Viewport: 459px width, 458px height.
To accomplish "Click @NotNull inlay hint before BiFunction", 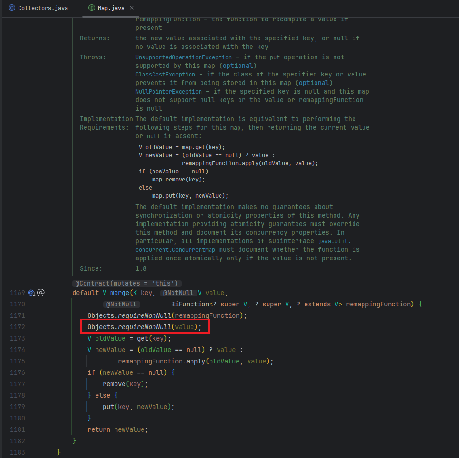I will [121, 304].
